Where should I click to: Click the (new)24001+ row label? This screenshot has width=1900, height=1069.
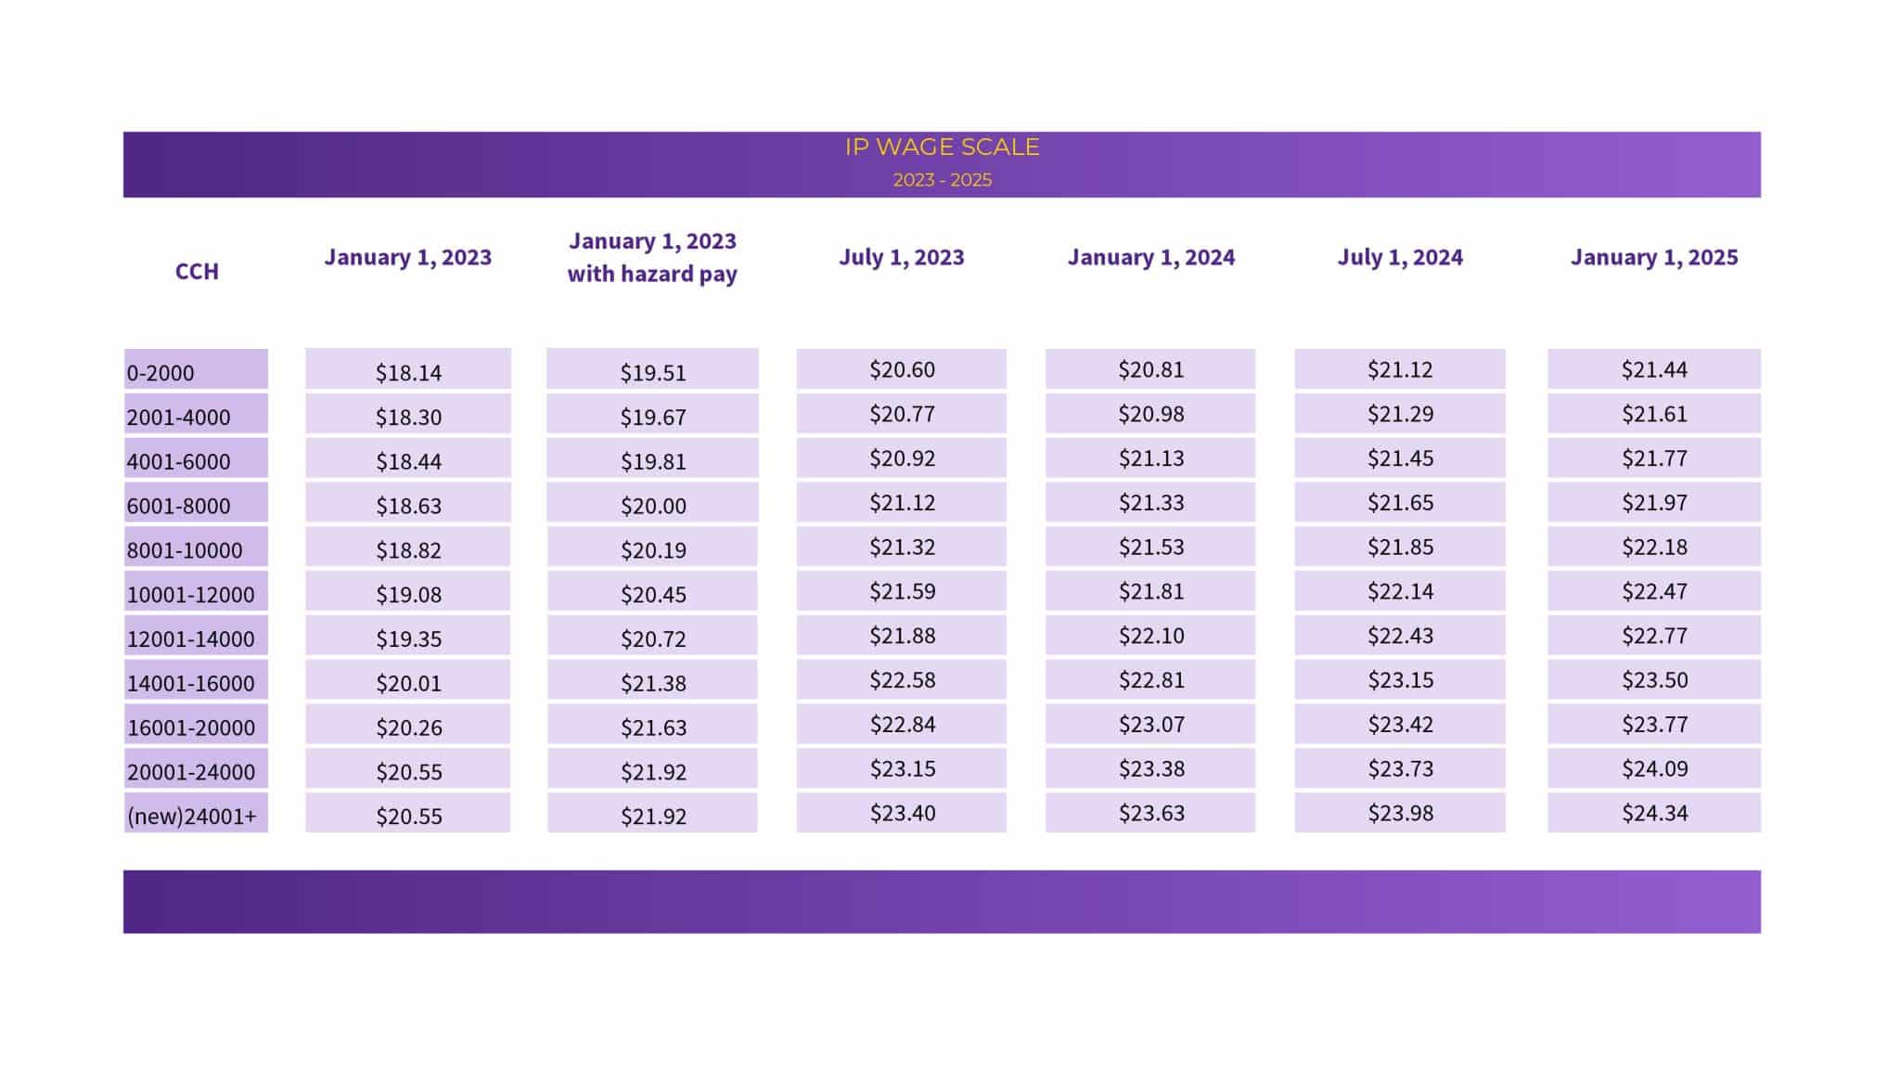point(196,816)
